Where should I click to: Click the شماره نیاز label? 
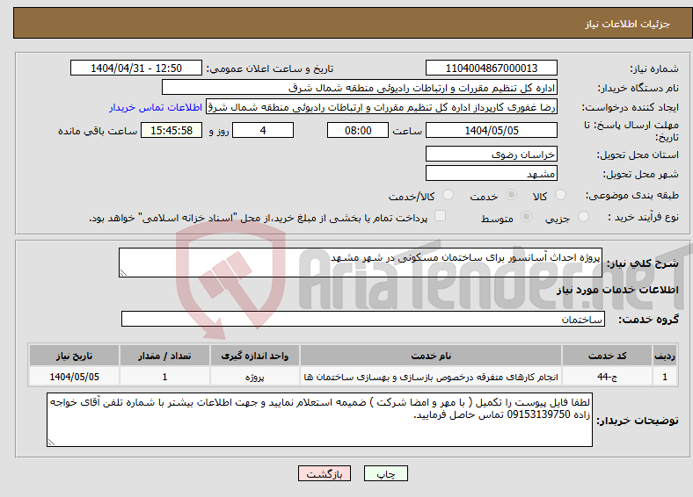point(653,68)
